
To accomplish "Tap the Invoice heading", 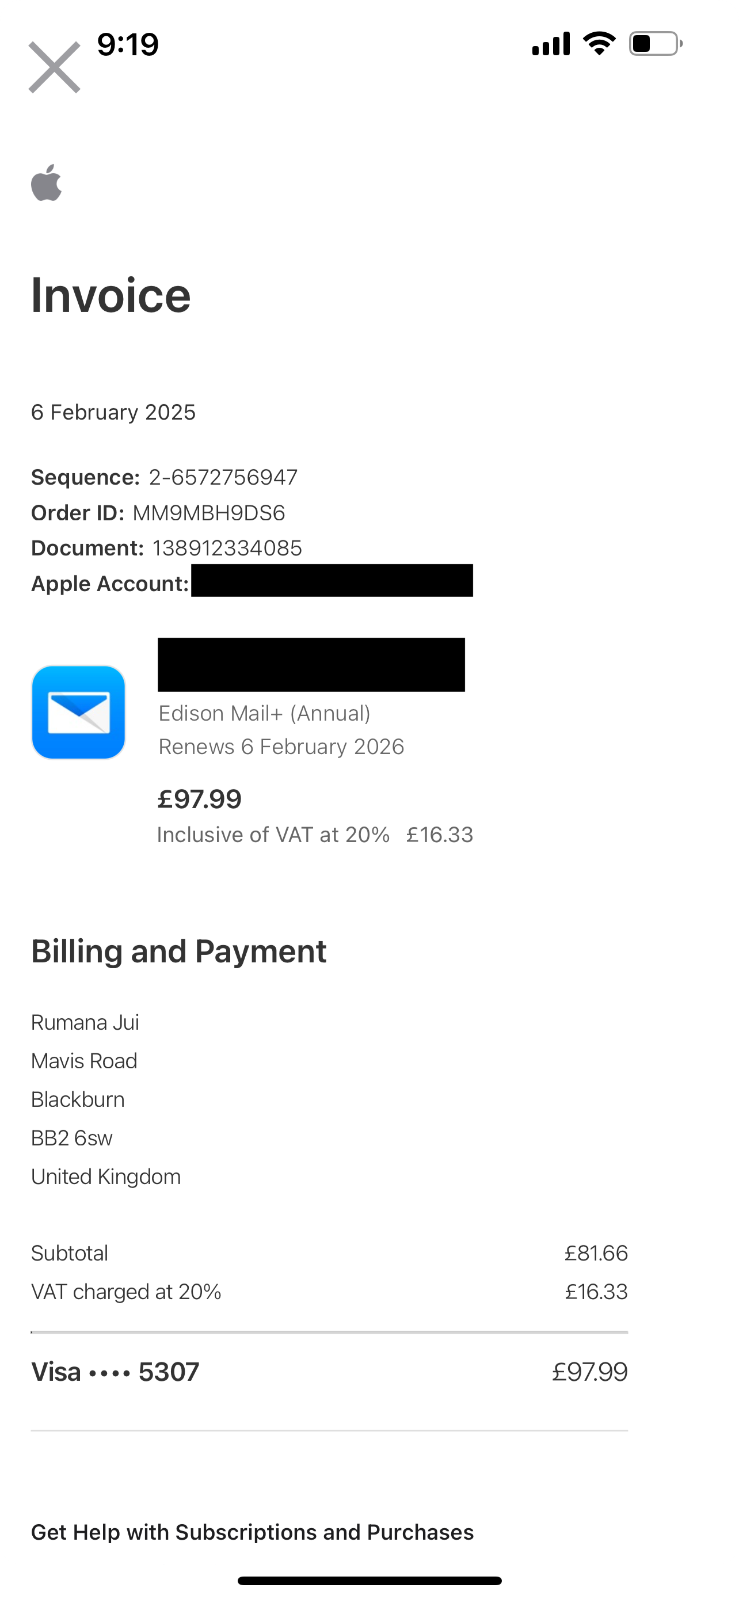I will click(111, 295).
